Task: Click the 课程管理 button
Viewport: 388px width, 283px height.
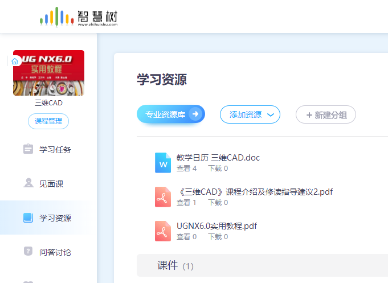Action: pyautogui.click(x=48, y=121)
